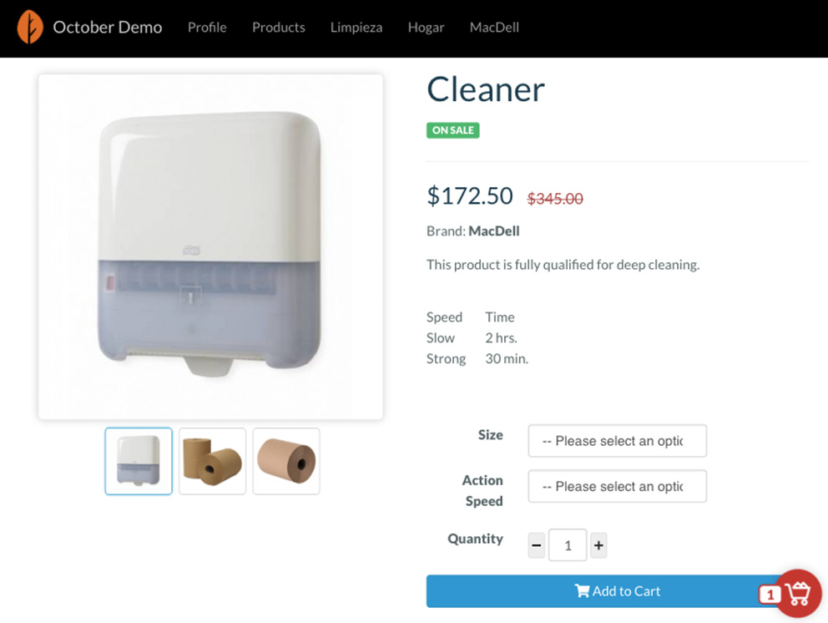
Task: Select the two paper rolls thumbnail
Action: pyautogui.click(x=212, y=461)
